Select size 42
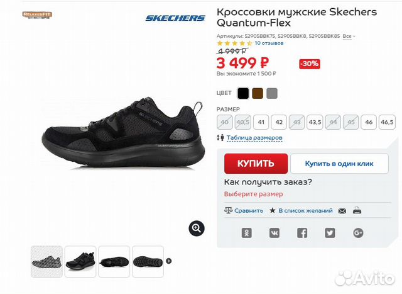Image resolution: width=402 pixels, height=294 pixels. (x=279, y=122)
